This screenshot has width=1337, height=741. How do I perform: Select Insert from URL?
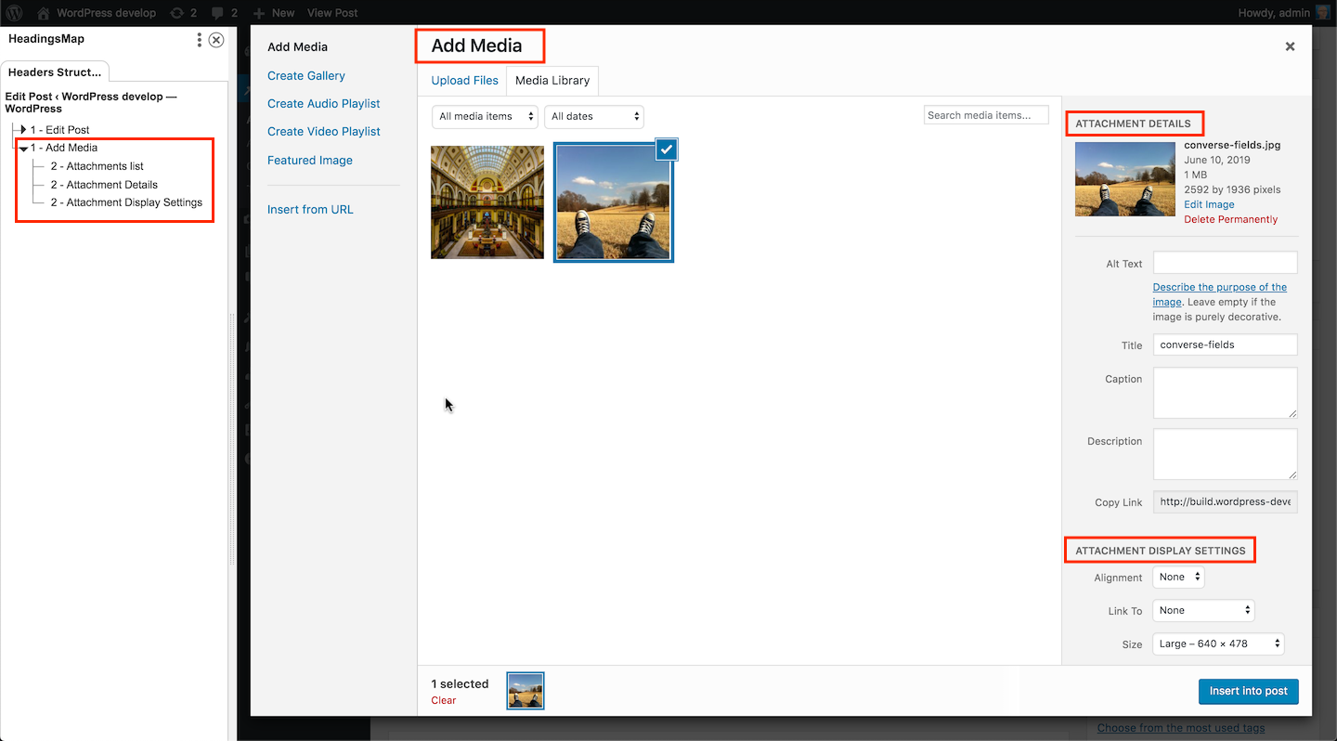click(310, 209)
